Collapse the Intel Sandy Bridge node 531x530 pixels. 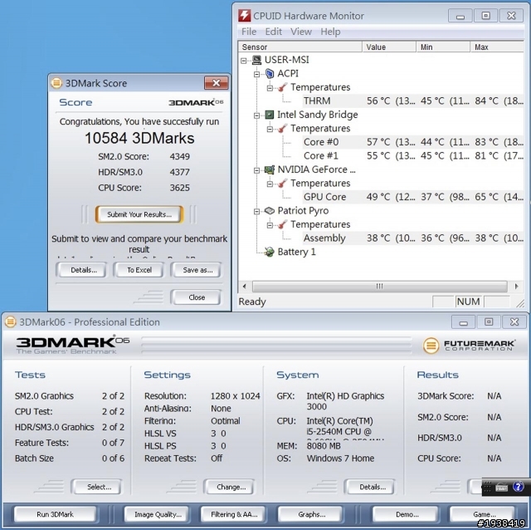pyautogui.click(x=256, y=115)
